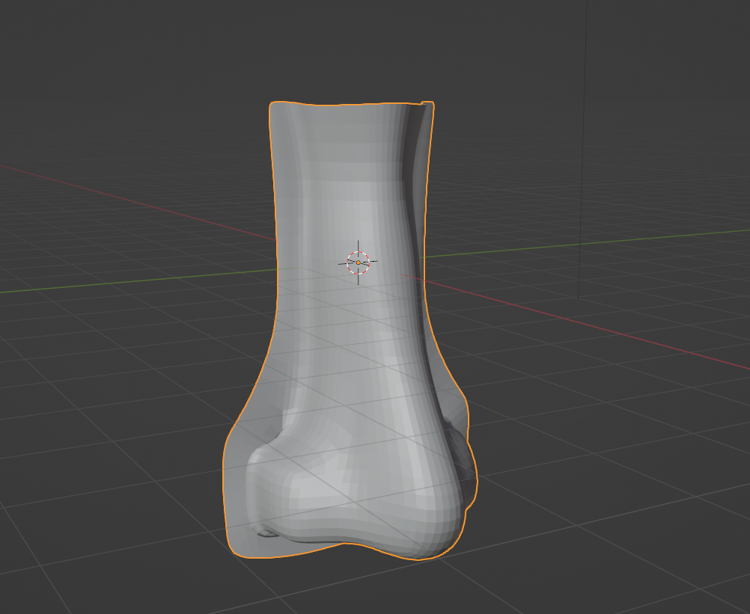The width and height of the screenshot is (750, 614).
Task: Click empty viewport background in the top-left corner
Action: 60,45
